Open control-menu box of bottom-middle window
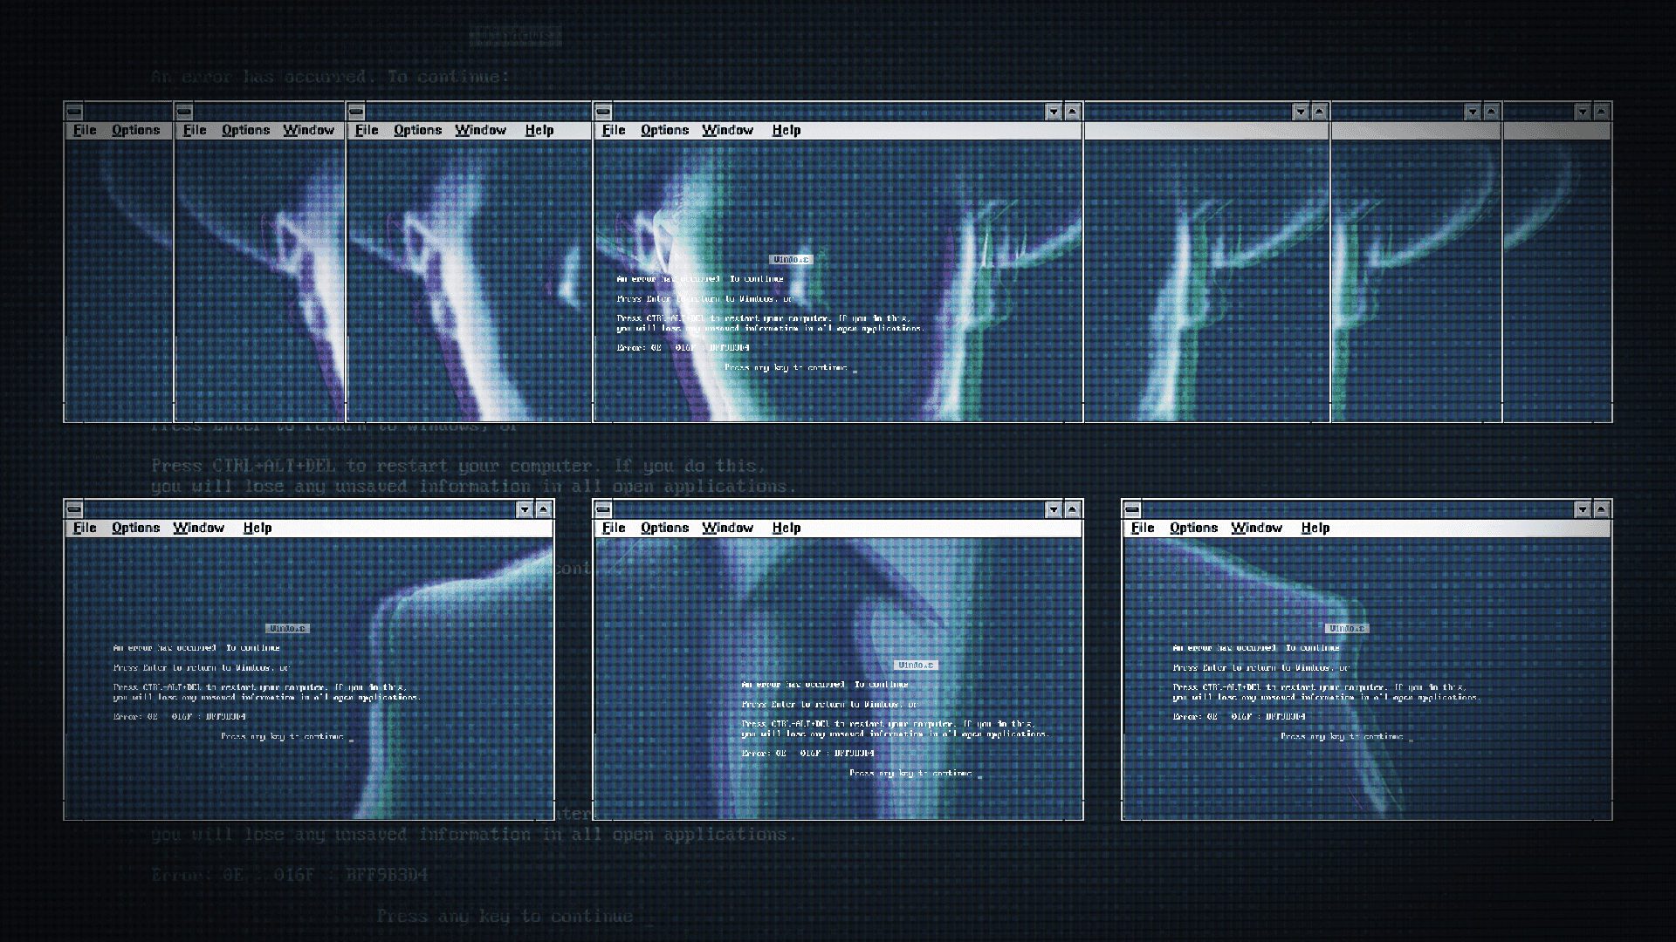The image size is (1676, 942). tap(603, 509)
